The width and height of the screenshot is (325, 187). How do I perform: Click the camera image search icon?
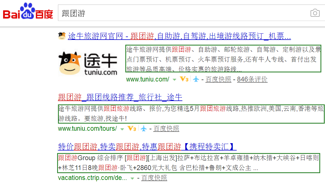pos(315,13)
